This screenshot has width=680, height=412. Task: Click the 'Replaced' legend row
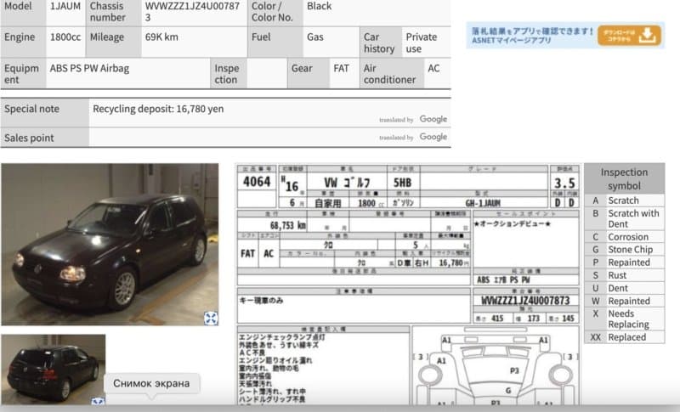(624, 337)
